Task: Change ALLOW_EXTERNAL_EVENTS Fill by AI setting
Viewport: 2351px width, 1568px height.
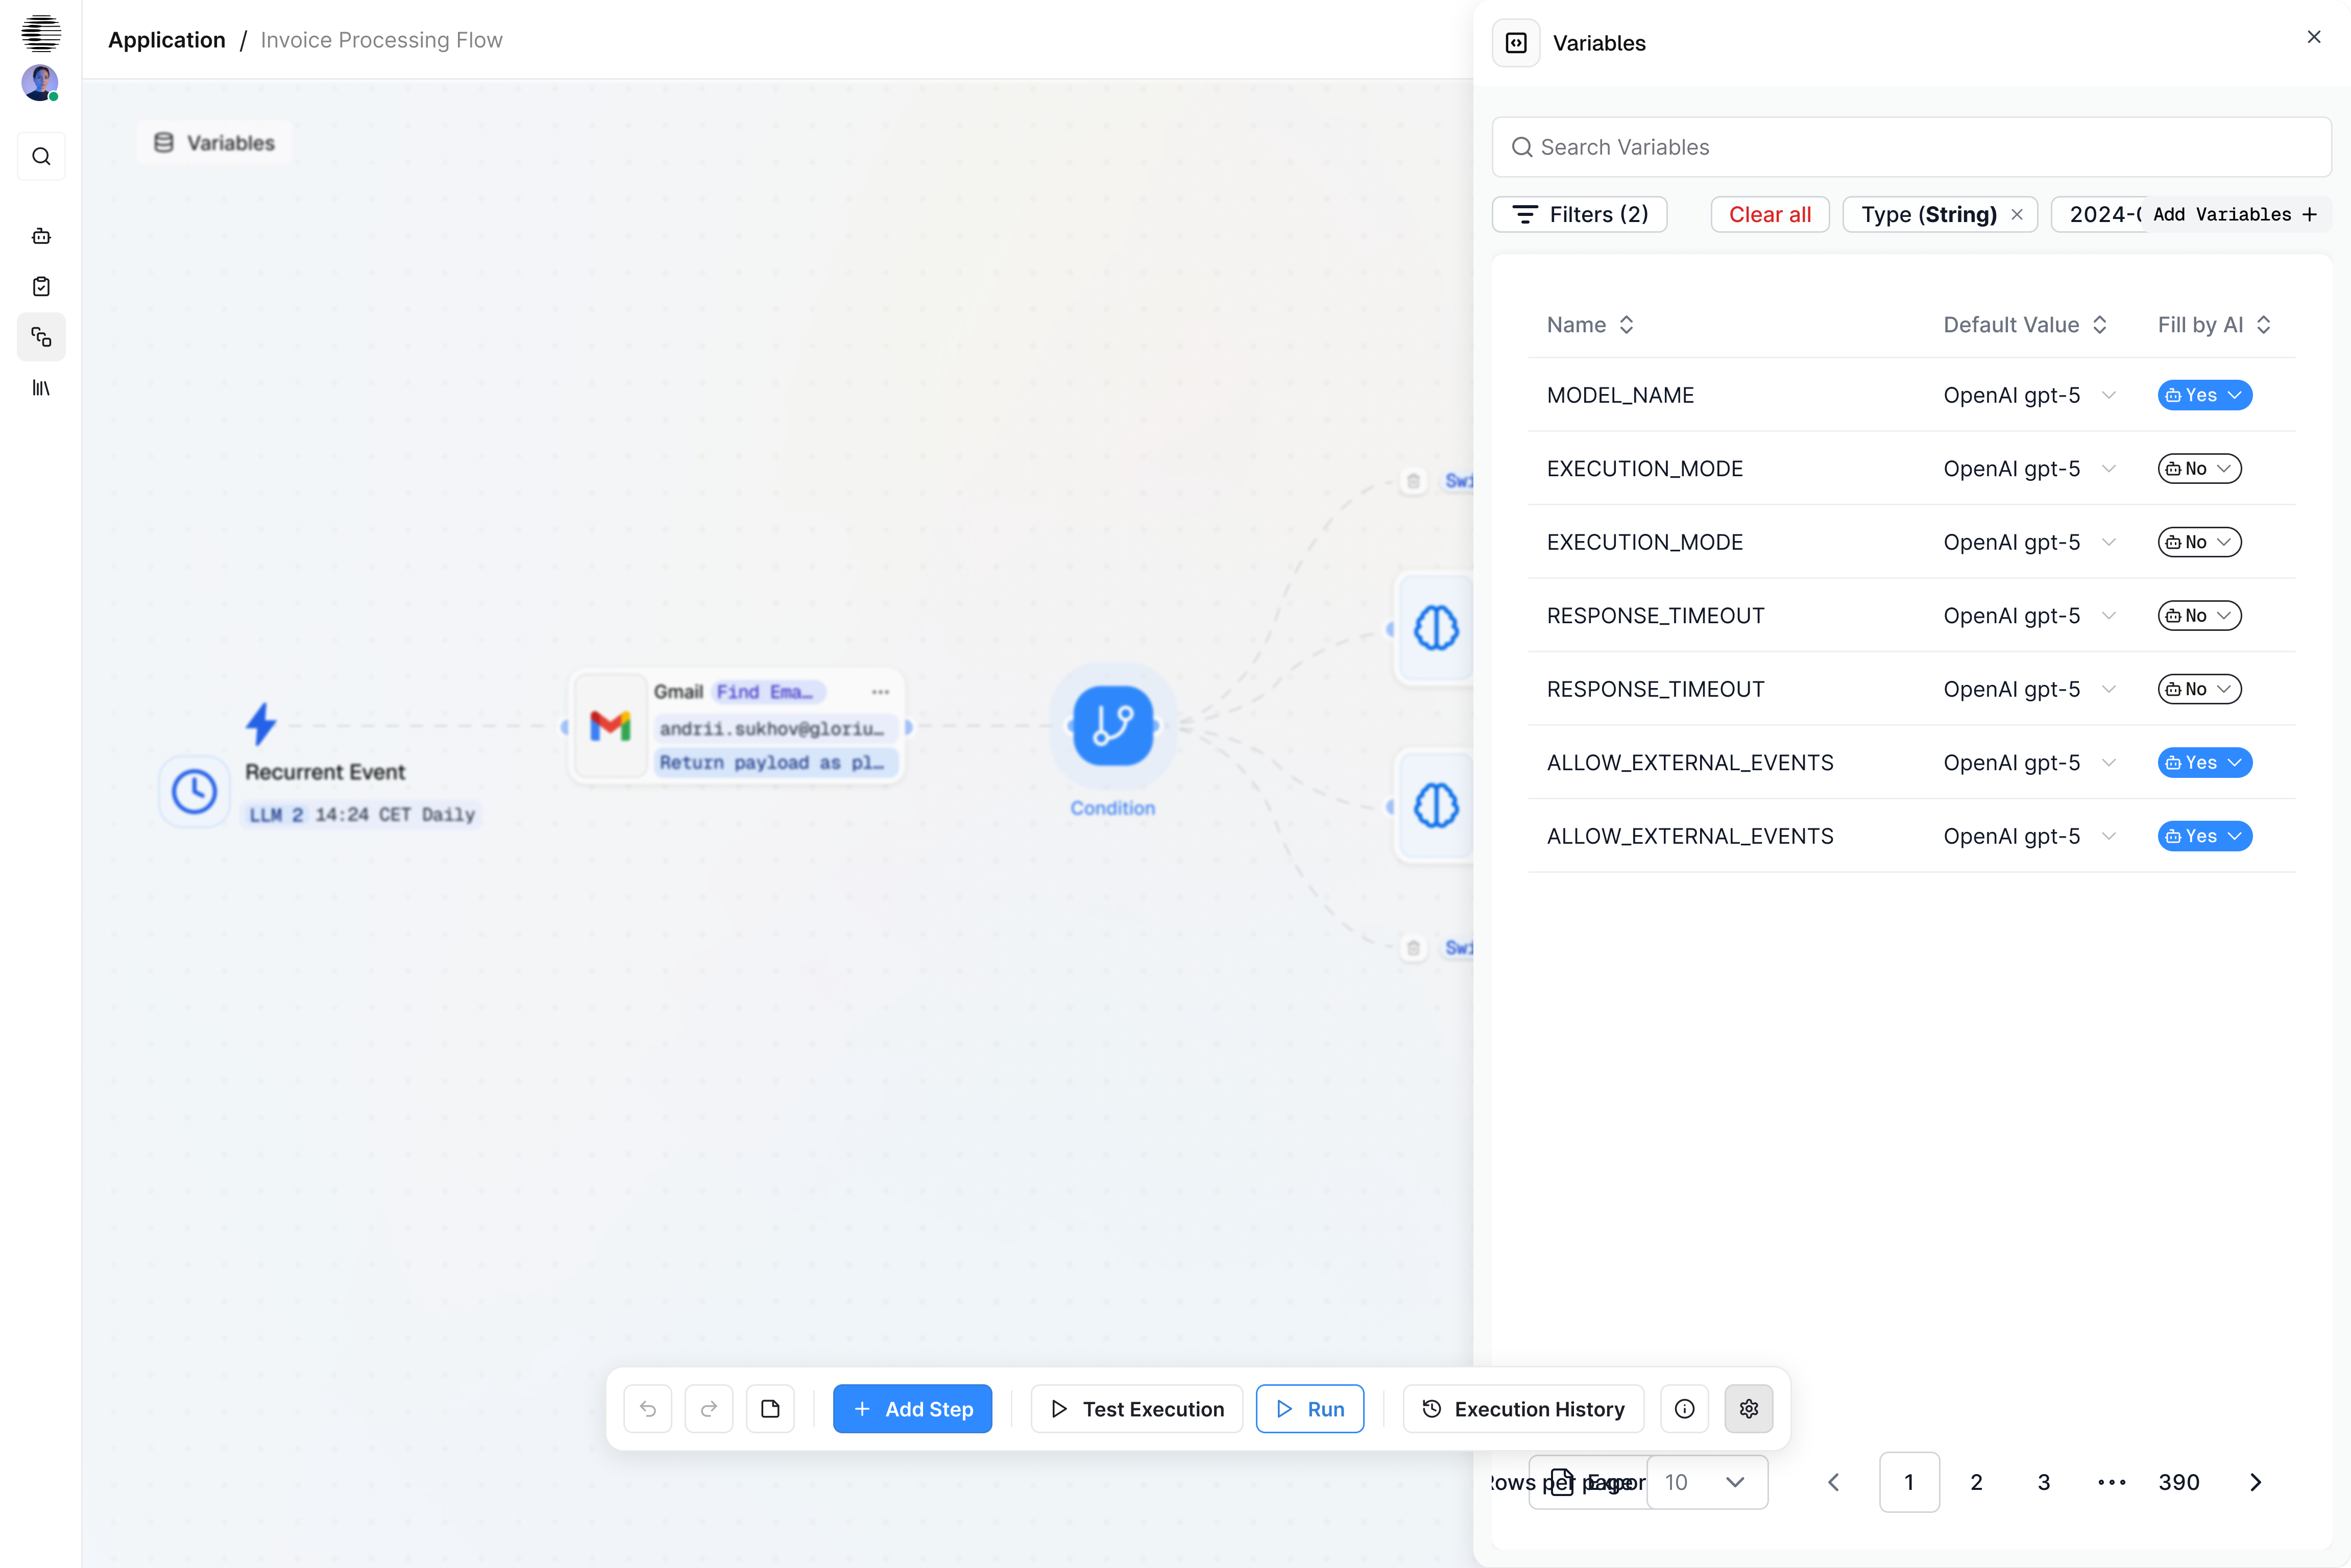Action: point(2204,762)
